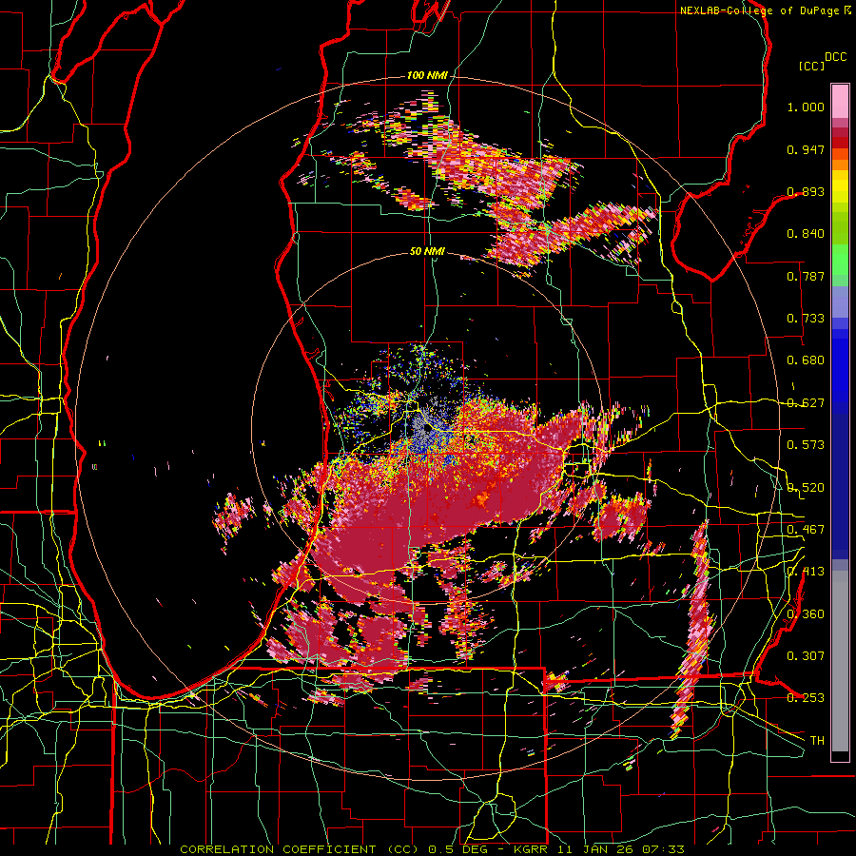Click the DCC product label above the scale
The height and width of the screenshot is (856, 856).
[835, 57]
